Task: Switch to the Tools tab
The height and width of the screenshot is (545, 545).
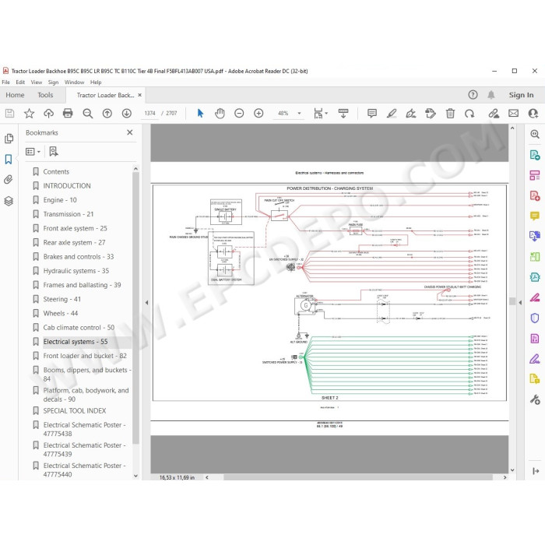Action: coord(45,95)
